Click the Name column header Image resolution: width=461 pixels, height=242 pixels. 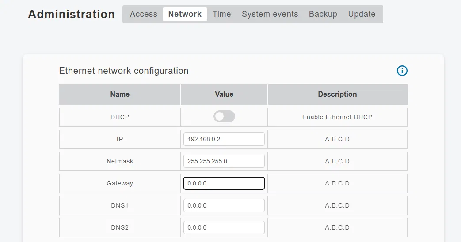(120, 94)
